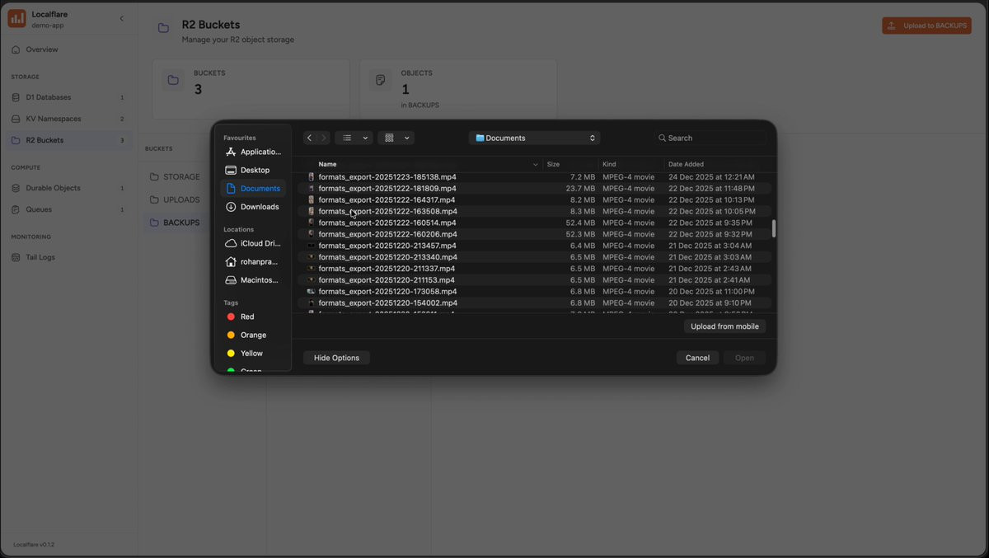Viewport: 989px width, 558px height.
Task: Open Downloads in Favourites
Action: point(253,207)
